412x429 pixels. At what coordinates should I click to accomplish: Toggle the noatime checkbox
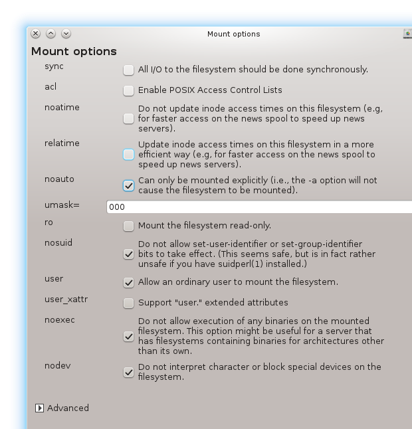click(x=128, y=119)
